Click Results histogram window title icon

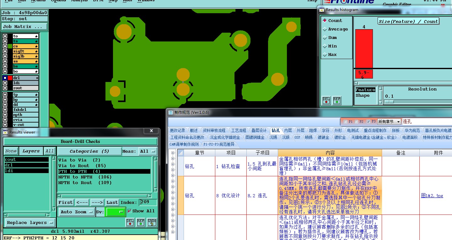point(322,10)
